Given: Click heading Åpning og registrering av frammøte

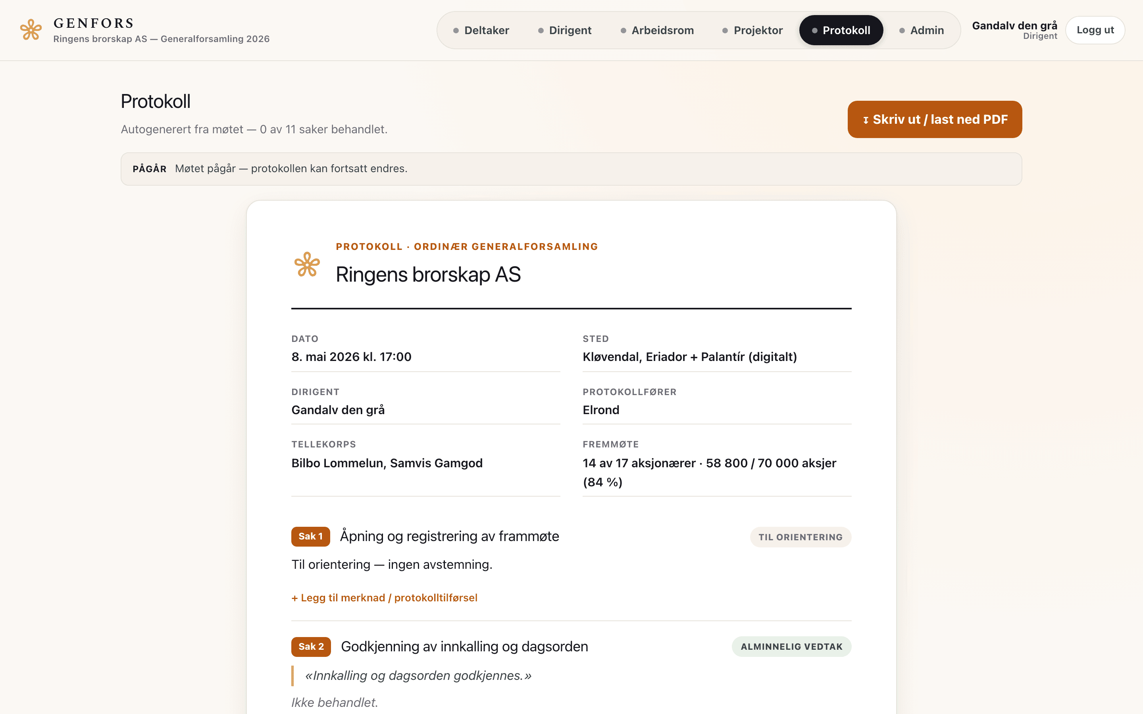Looking at the screenshot, I should (x=449, y=536).
